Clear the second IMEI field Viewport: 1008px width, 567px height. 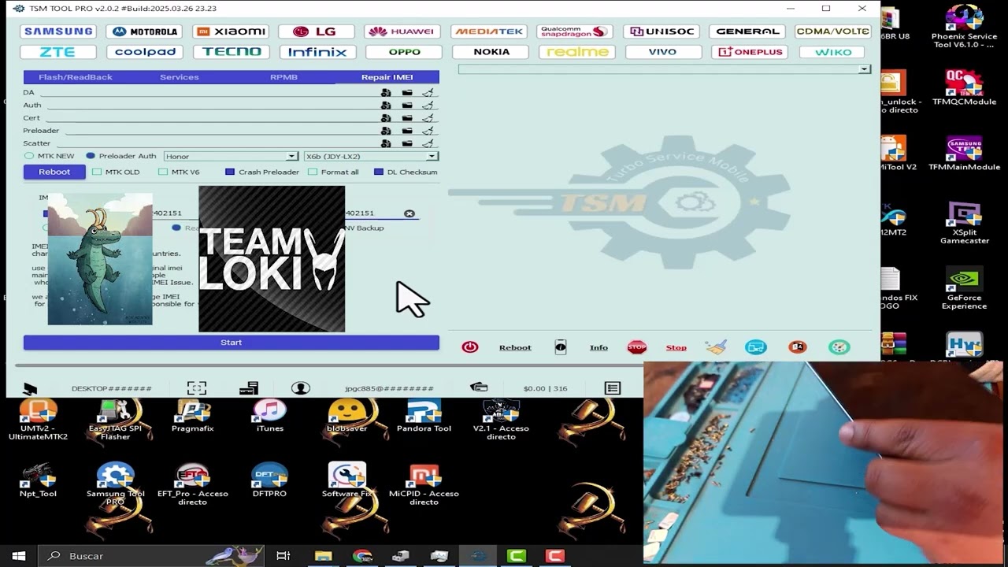(409, 213)
